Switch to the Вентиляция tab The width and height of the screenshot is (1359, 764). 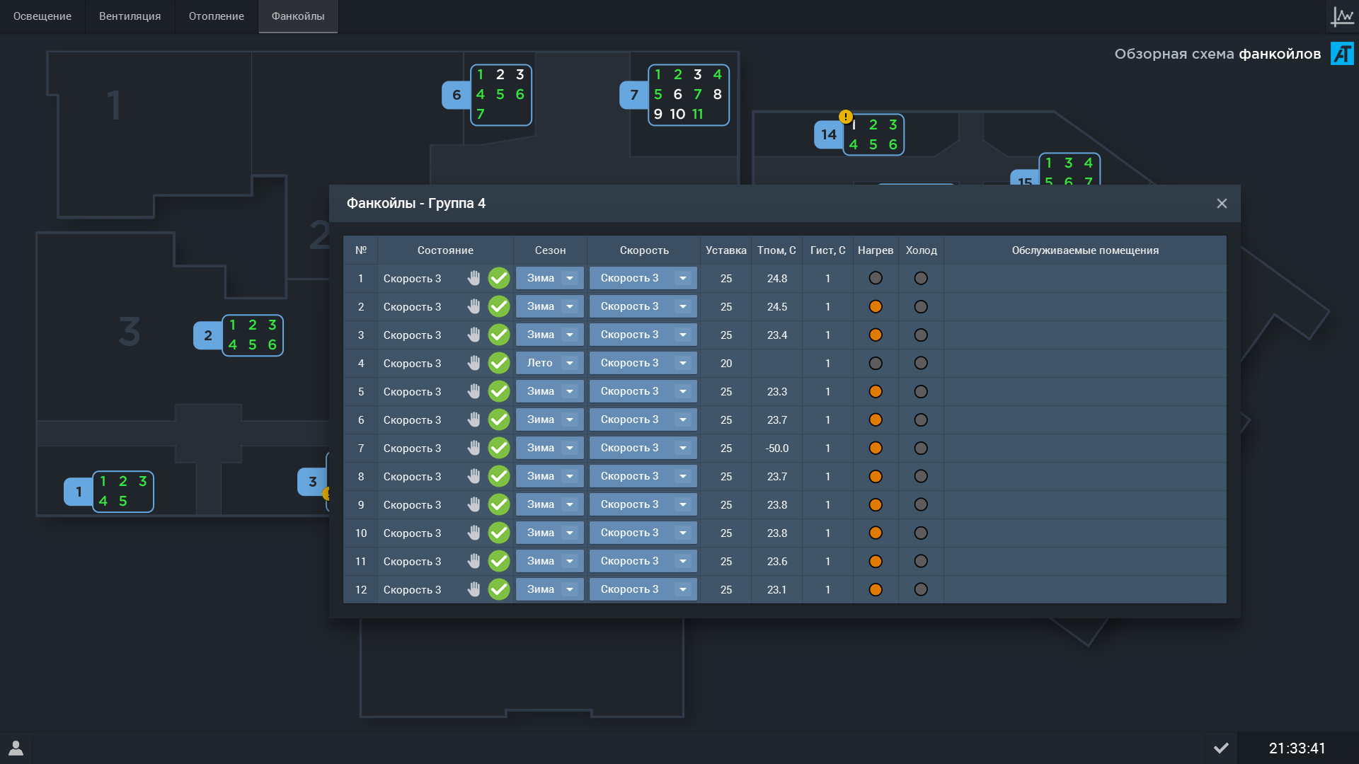point(130,16)
